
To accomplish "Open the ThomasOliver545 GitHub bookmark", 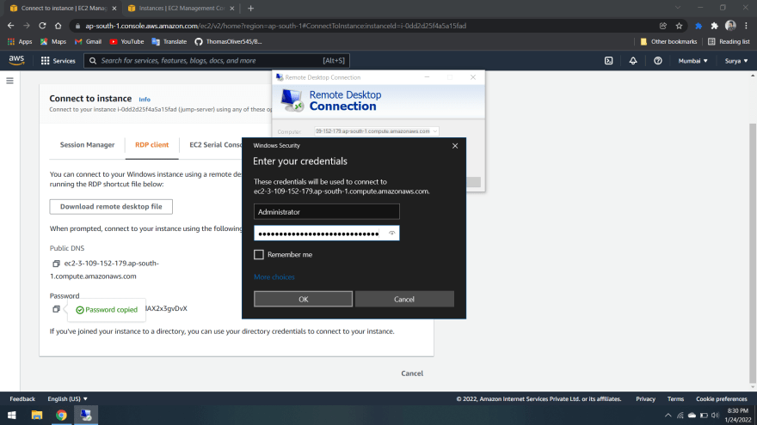I will click(228, 41).
